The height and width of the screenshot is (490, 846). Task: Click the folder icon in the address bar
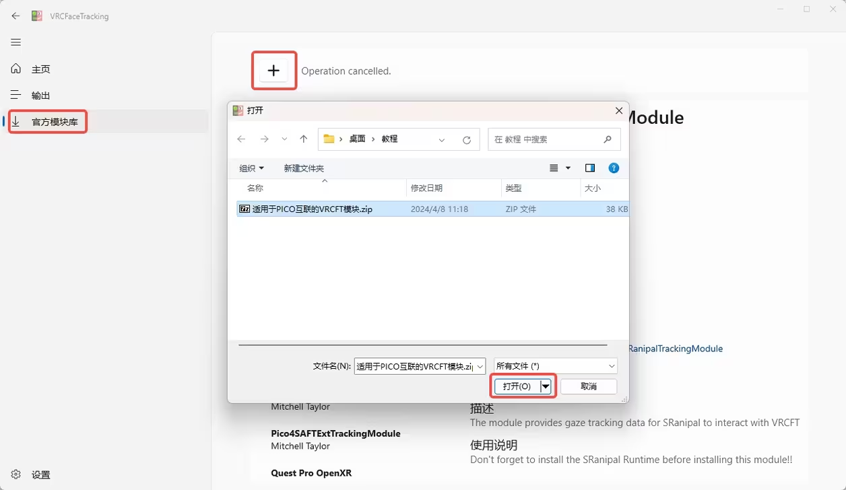pyautogui.click(x=329, y=139)
